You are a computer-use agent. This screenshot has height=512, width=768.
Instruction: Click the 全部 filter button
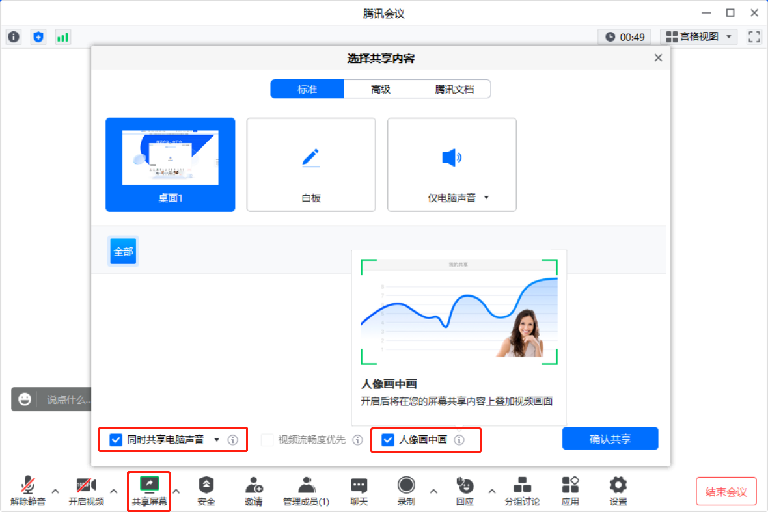click(x=123, y=252)
